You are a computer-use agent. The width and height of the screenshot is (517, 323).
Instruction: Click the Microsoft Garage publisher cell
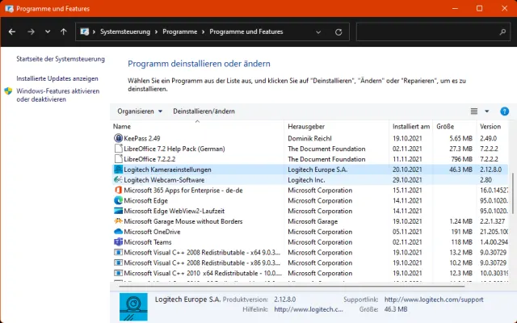pos(313,221)
